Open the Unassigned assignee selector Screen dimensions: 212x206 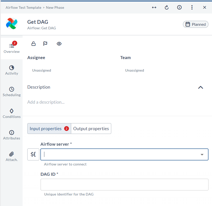click(x=42, y=71)
